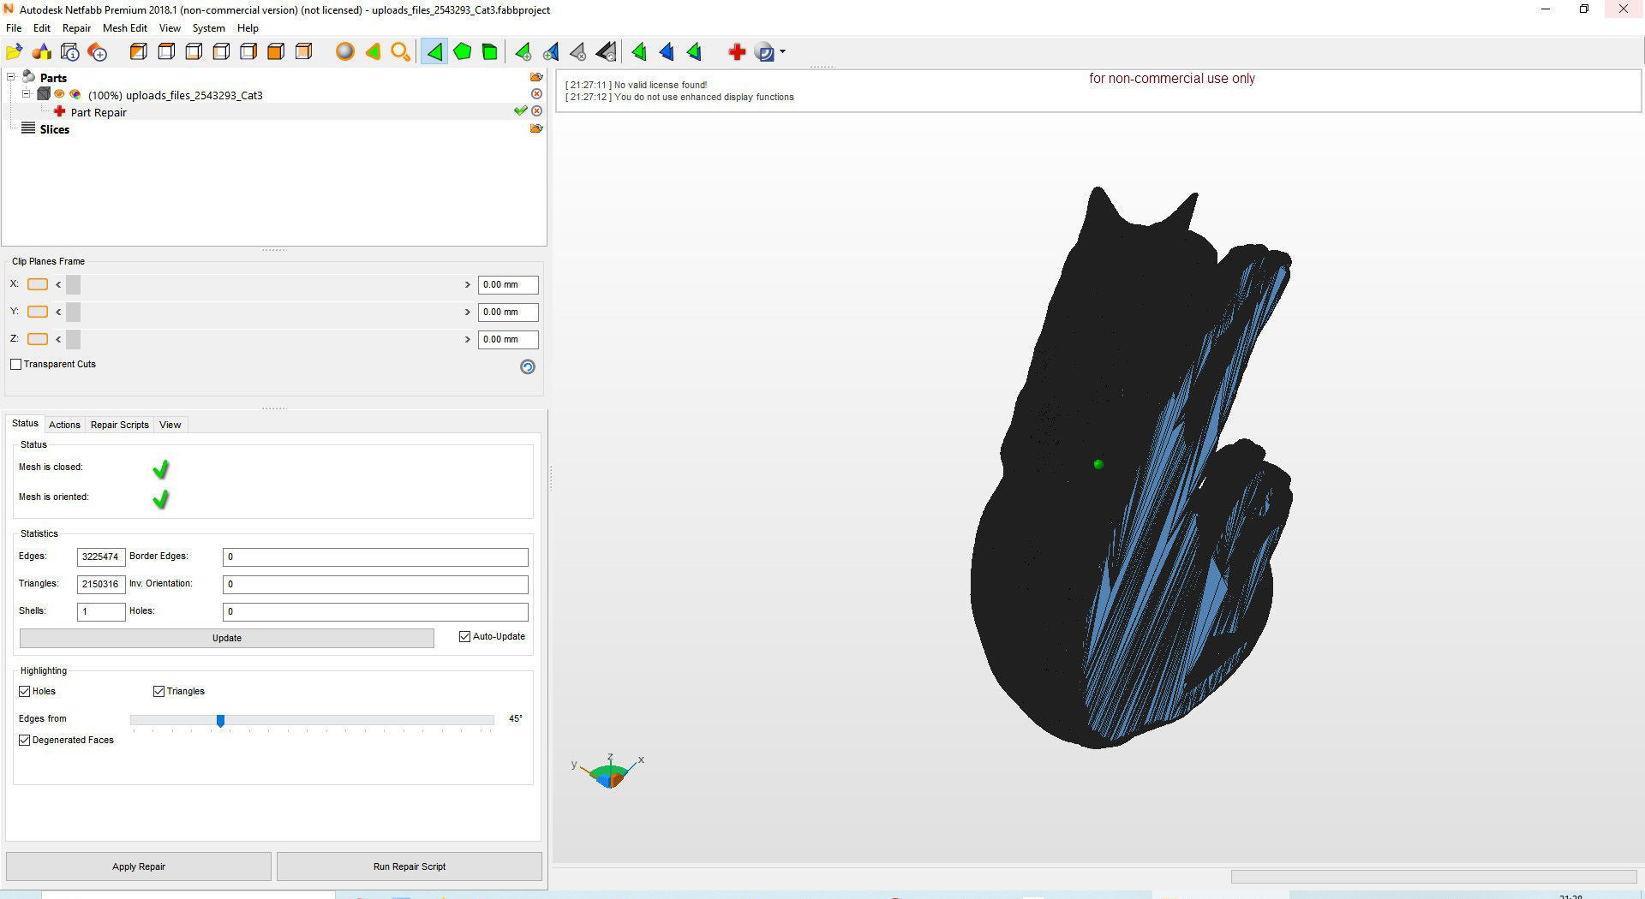The width and height of the screenshot is (1645, 899).
Task: Open the Help menu
Action: tap(248, 28)
